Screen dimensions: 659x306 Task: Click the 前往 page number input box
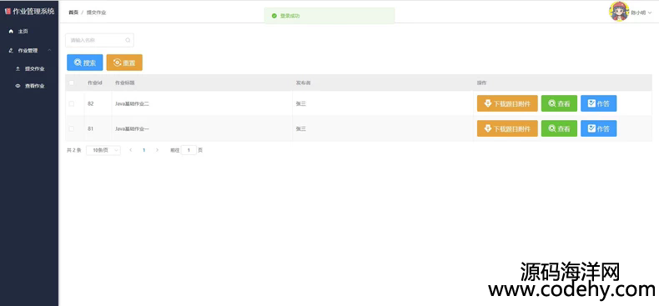(189, 150)
